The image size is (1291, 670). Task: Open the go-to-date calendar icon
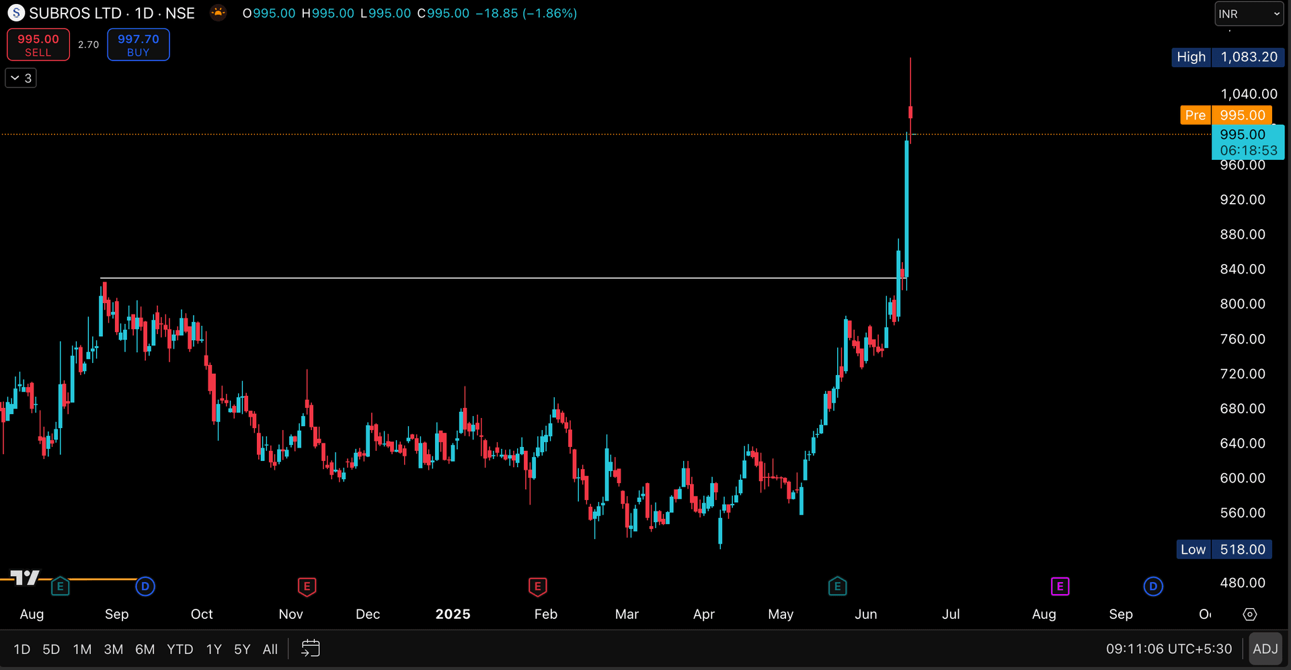point(310,648)
